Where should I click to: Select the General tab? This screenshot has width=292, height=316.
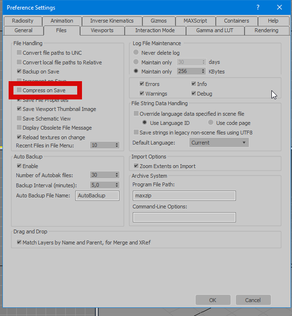point(23,30)
